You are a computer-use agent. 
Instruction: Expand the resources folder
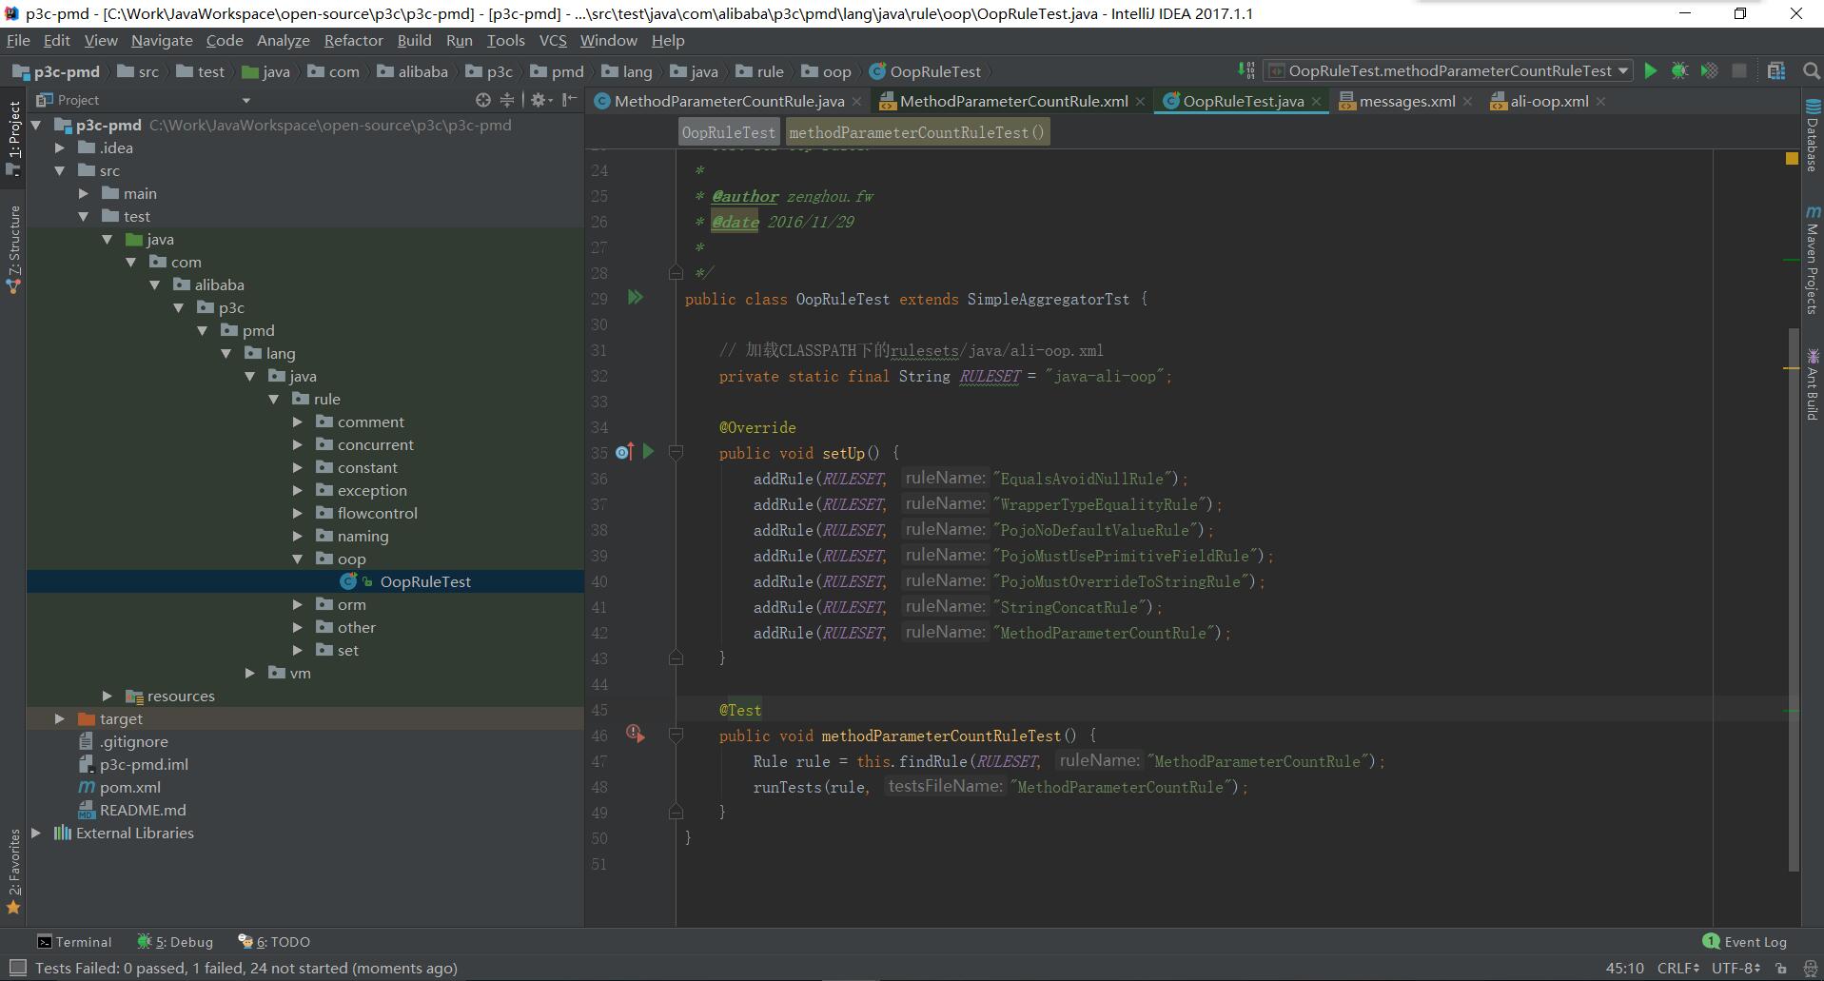click(x=108, y=696)
